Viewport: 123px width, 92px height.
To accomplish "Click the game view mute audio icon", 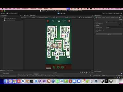I will point(81,17).
